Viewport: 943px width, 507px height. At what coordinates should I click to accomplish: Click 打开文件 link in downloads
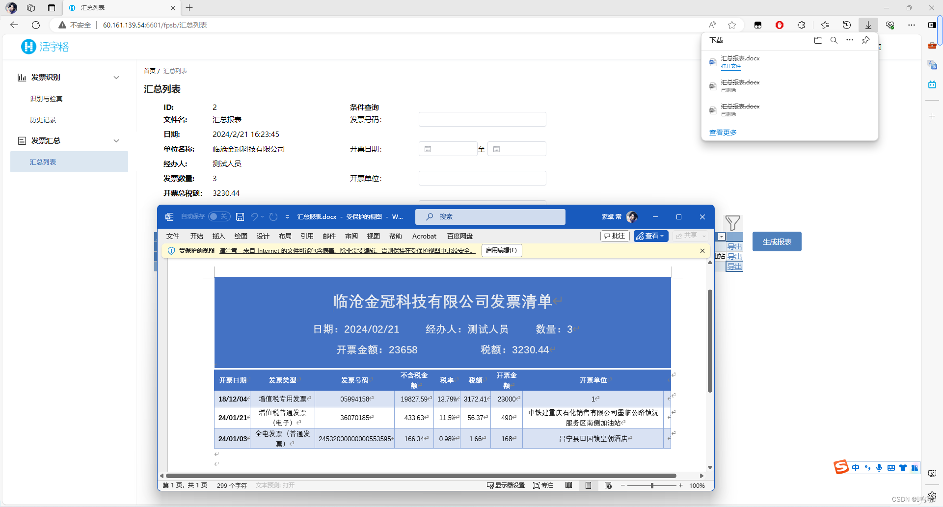(x=730, y=66)
